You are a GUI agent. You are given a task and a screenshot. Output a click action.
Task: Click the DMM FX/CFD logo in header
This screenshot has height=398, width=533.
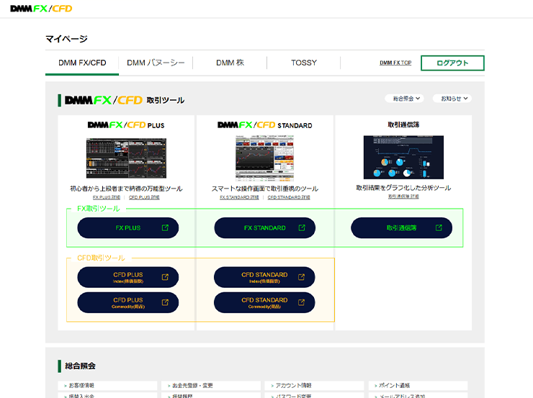[41, 9]
